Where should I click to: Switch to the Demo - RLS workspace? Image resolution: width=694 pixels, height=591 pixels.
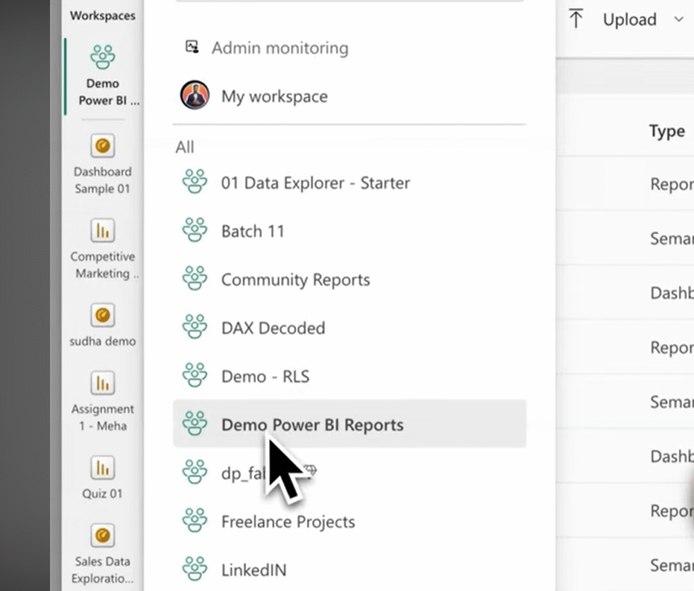point(265,376)
